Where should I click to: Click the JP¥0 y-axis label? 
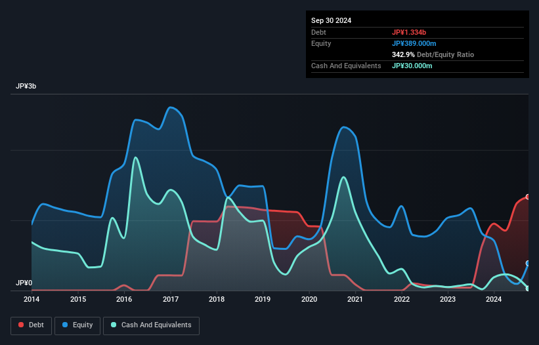coord(24,283)
